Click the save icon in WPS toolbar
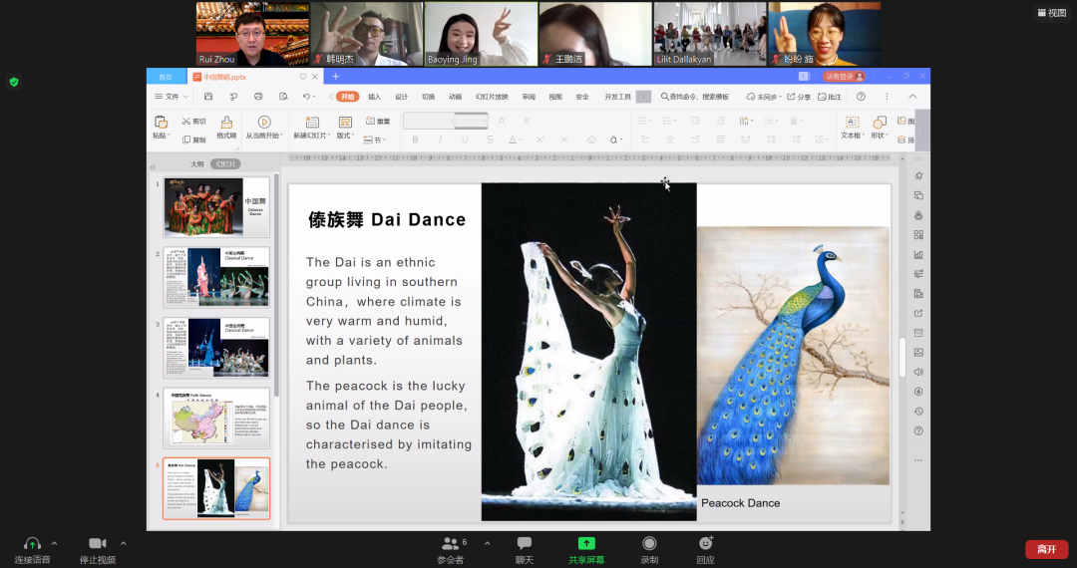The width and height of the screenshot is (1077, 568). (x=208, y=97)
